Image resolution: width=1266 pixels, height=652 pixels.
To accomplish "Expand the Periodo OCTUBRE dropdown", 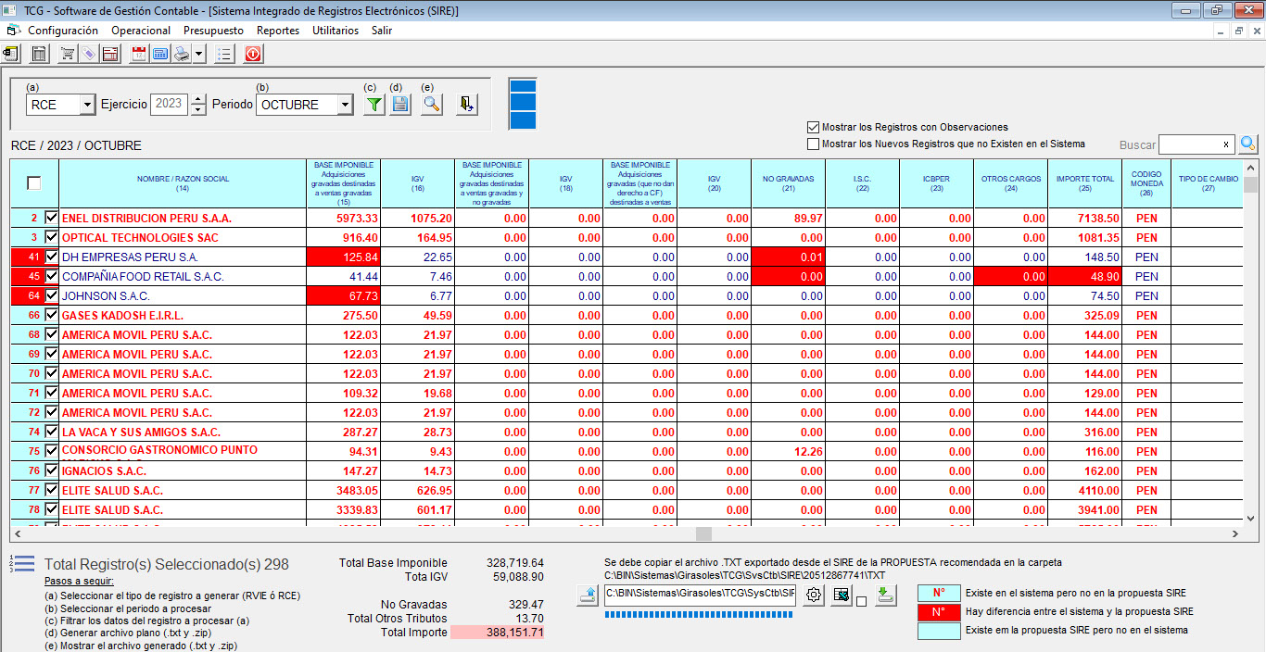I will (345, 105).
